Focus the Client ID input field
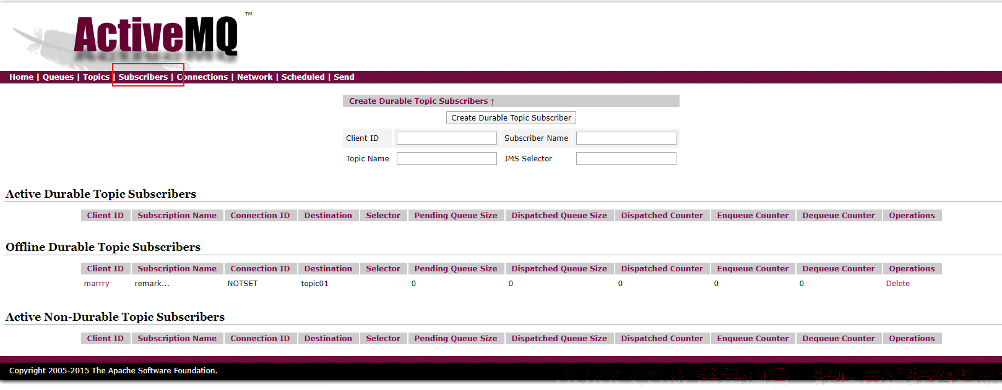 [x=447, y=138]
